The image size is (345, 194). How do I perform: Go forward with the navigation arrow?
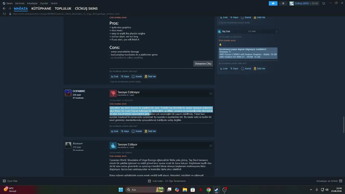(x=10, y=8)
